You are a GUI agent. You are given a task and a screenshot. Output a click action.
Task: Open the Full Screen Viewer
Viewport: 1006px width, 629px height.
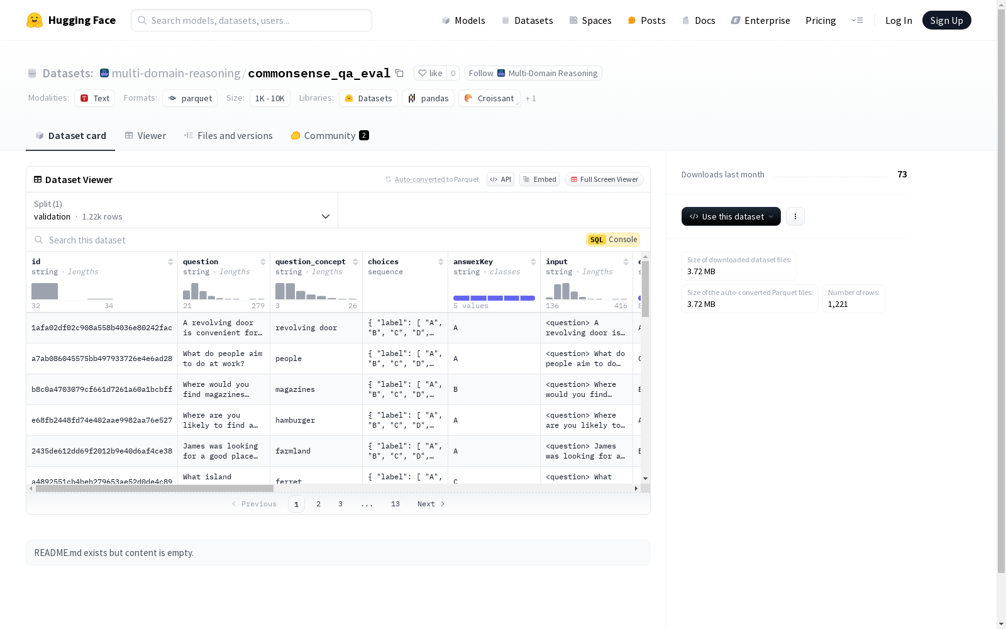(x=604, y=179)
